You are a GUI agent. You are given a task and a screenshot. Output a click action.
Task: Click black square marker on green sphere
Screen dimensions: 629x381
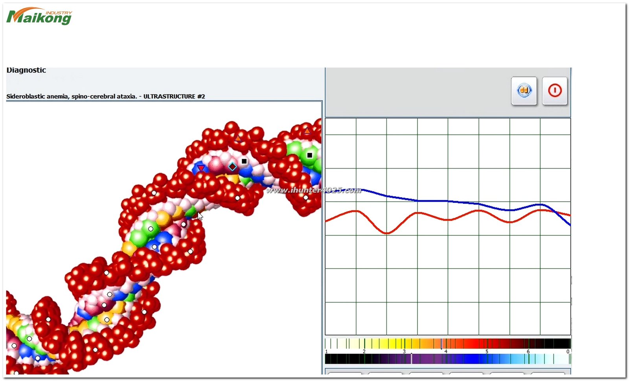pyautogui.click(x=309, y=155)
